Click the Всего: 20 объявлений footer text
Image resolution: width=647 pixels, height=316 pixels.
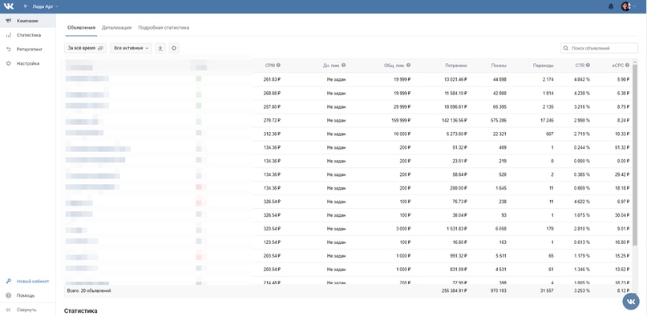[89, 290]
